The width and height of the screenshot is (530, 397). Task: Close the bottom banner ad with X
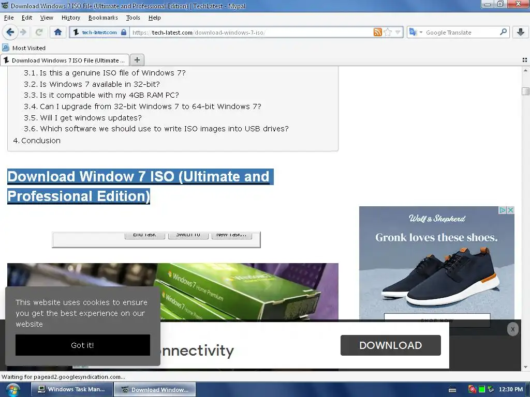[513, 329]
